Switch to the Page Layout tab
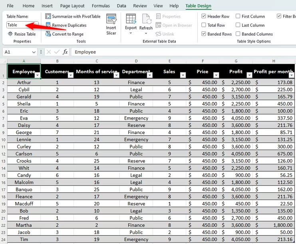Image resolution: width=296 pixels, height=244 pixels. coord(72,6)
